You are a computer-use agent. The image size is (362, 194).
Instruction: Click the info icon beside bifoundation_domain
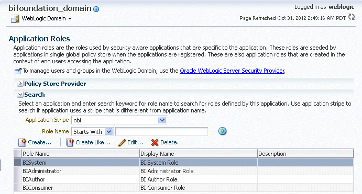[x=96, y=9]
